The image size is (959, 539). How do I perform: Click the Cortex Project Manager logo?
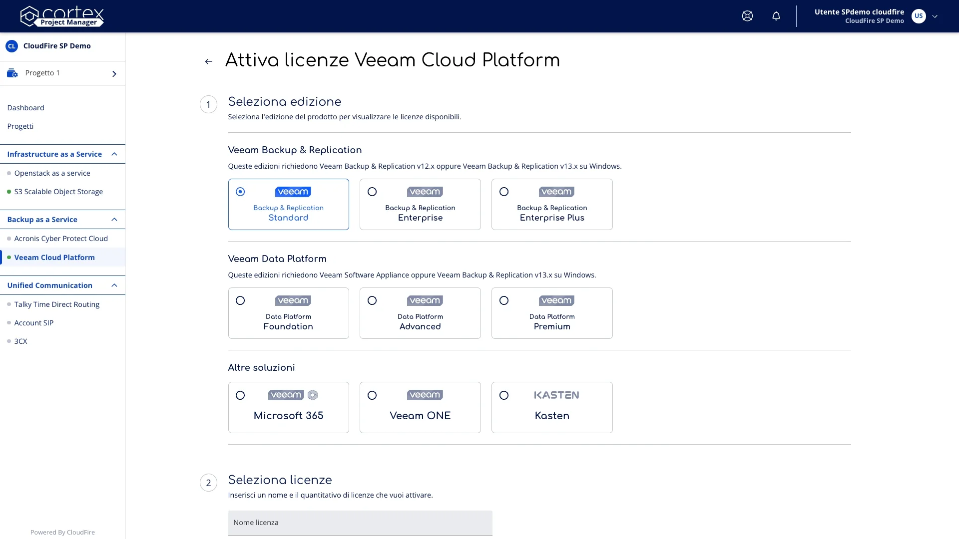62,16
